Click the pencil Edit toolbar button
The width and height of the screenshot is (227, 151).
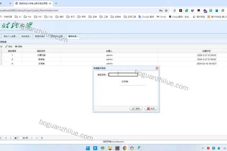pos(9,46)
